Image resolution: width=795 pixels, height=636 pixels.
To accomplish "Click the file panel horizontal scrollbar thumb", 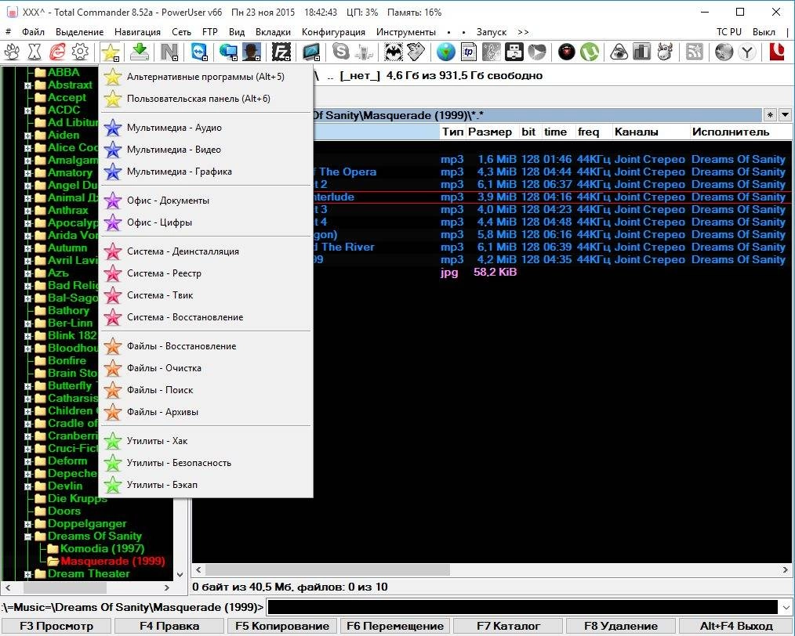I will tap(328, 570).
